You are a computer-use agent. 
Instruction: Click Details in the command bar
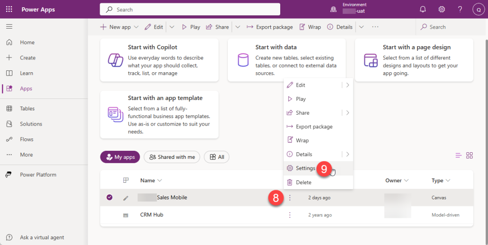click(340, 27)
